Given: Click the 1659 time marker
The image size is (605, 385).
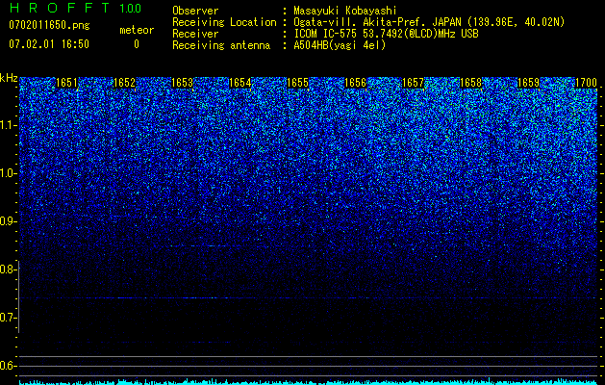Looking at the screenshot, I should point(529,83).
